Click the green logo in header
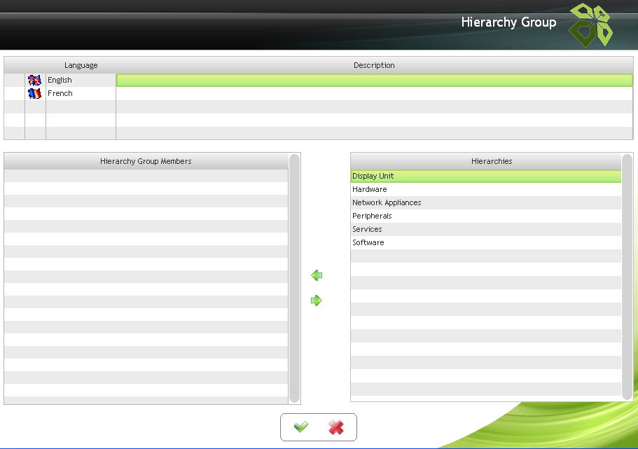The height and width of the screenshot is (449, 638). click(x=590, y=25)
